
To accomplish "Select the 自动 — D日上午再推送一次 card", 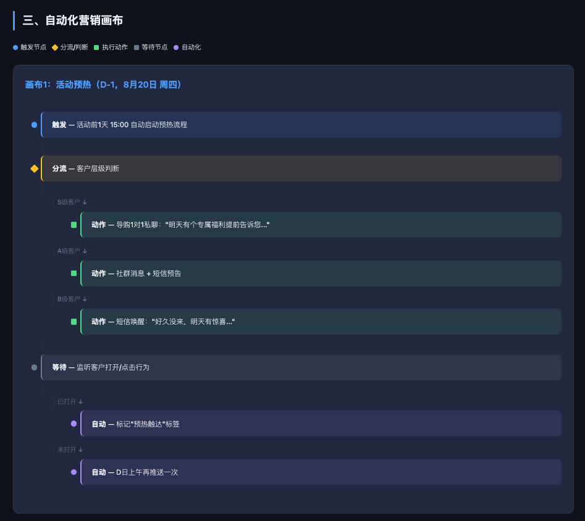I will 321,472.
